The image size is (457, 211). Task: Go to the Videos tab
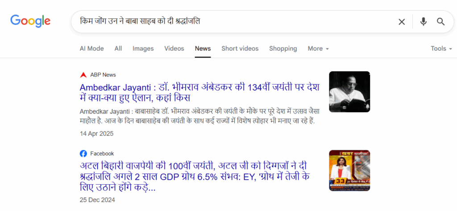pos(174,48)
